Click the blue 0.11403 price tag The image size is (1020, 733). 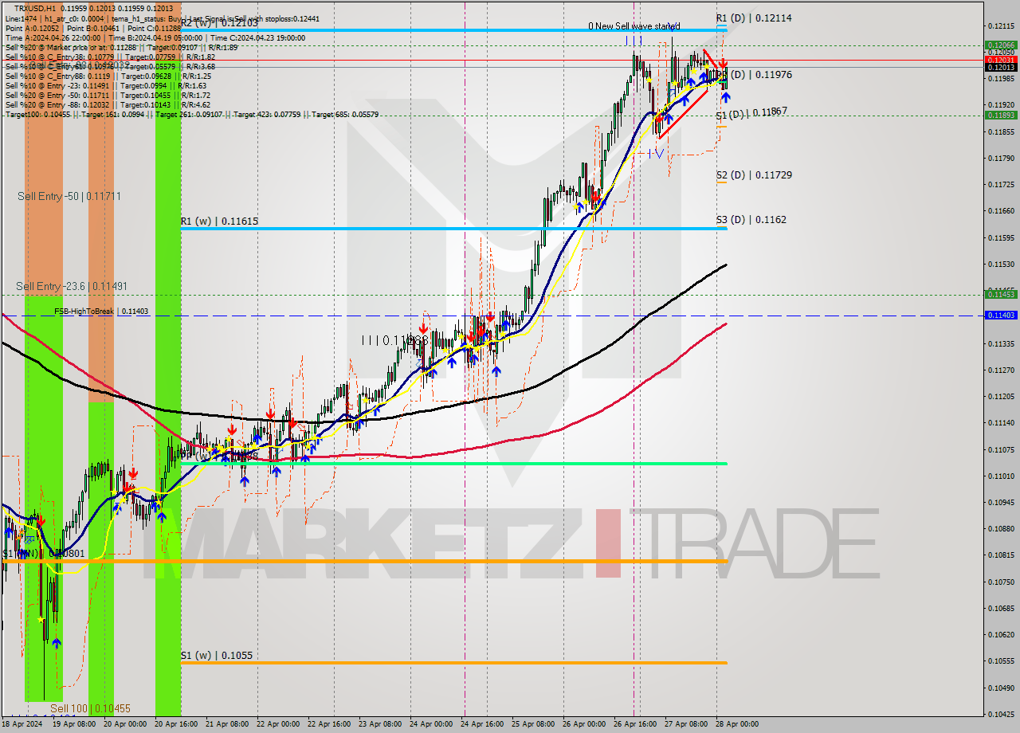[1001, 316]
